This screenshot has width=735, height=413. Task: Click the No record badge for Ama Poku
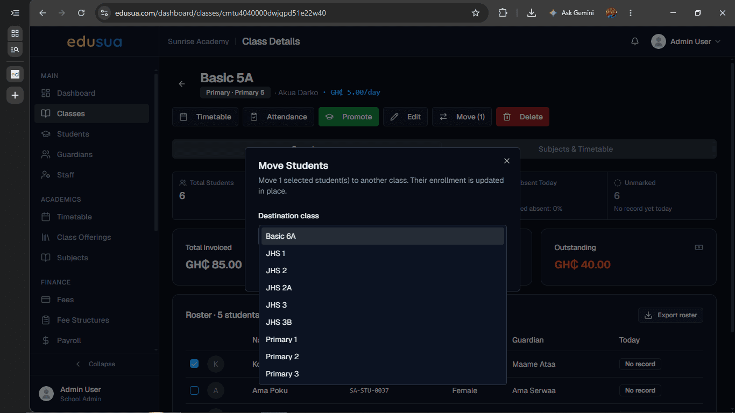[640, 390]
